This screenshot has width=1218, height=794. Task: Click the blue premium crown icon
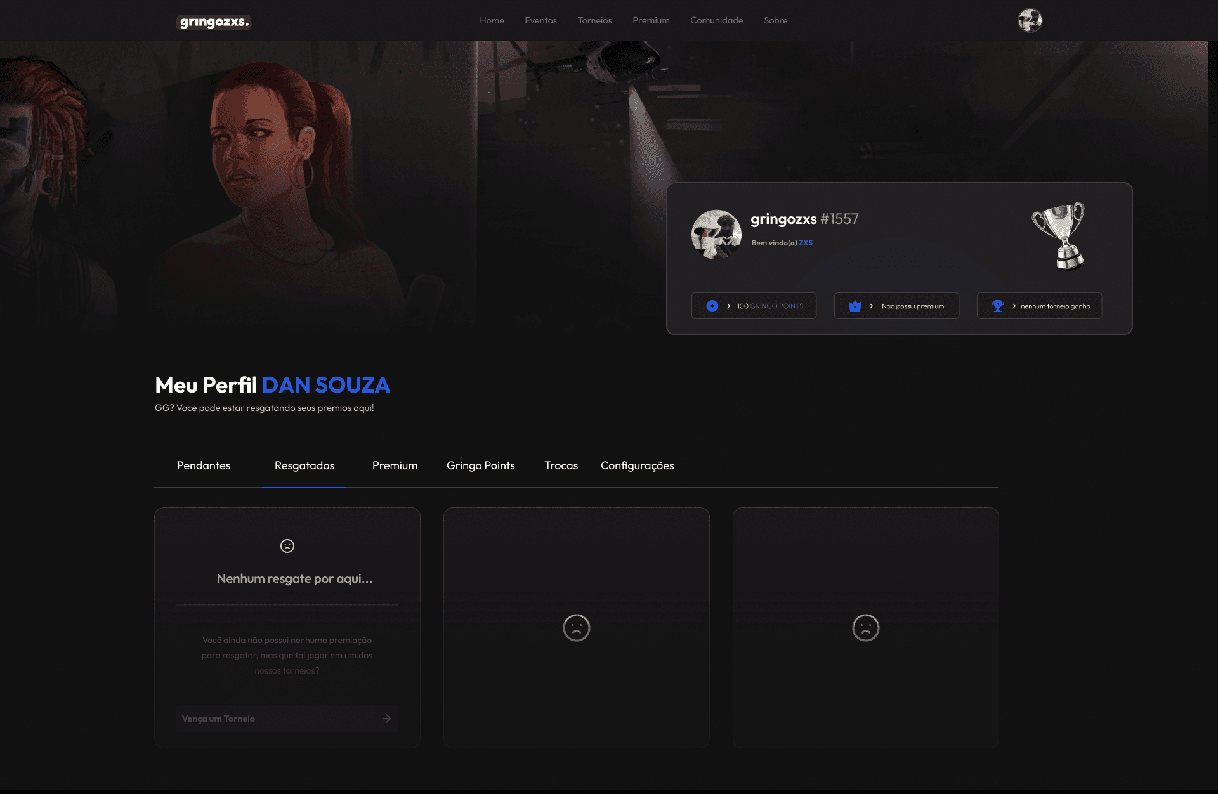[x=855, y=306]
